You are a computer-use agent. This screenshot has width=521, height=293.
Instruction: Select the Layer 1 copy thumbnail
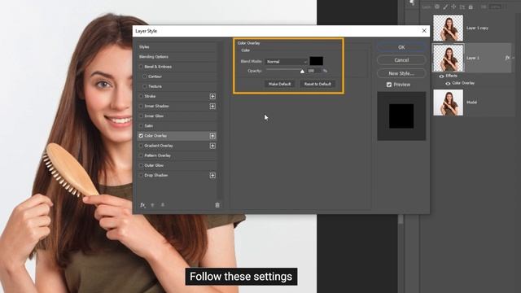click(x=448, y=28)
